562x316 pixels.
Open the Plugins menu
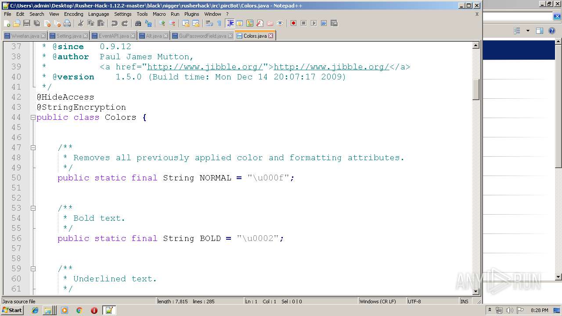191,14
